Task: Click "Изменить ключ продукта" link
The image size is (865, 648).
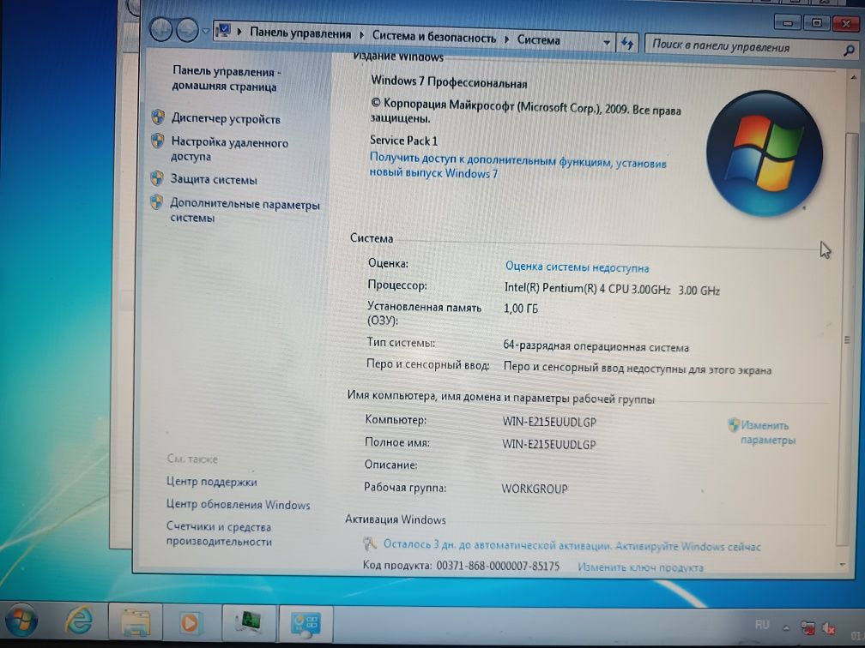Action: 640,567
